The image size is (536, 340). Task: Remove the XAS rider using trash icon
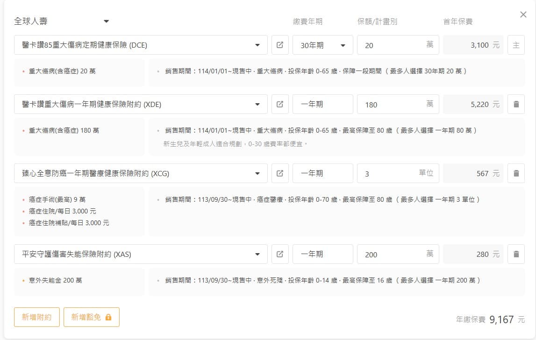pos(516,254)
